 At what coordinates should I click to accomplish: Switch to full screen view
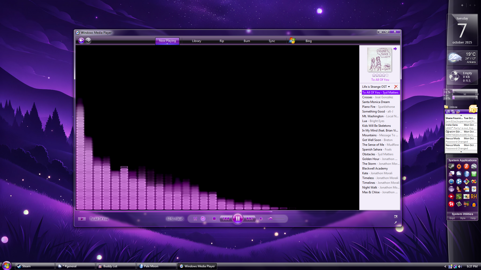[396, 216]
